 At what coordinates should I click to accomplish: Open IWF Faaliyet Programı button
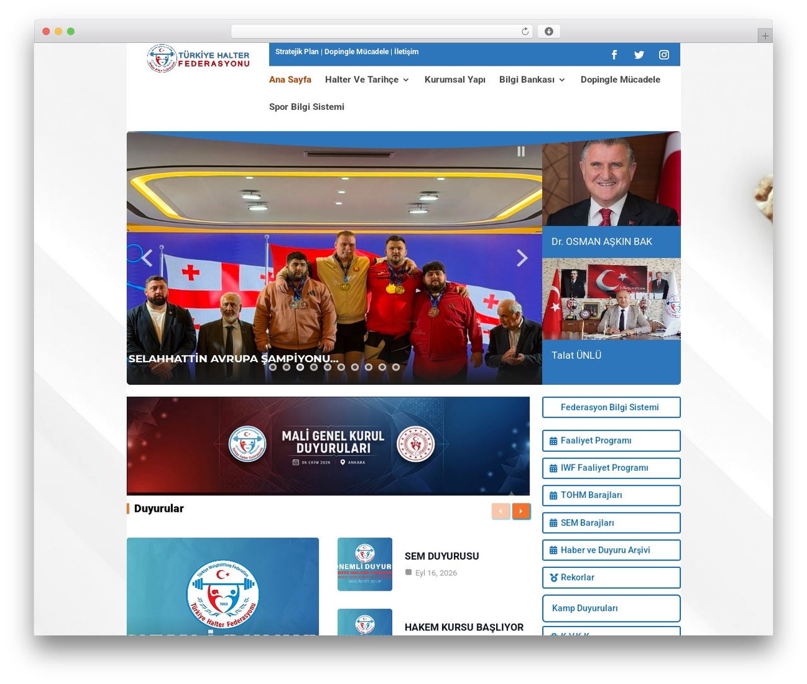point(612,468)
